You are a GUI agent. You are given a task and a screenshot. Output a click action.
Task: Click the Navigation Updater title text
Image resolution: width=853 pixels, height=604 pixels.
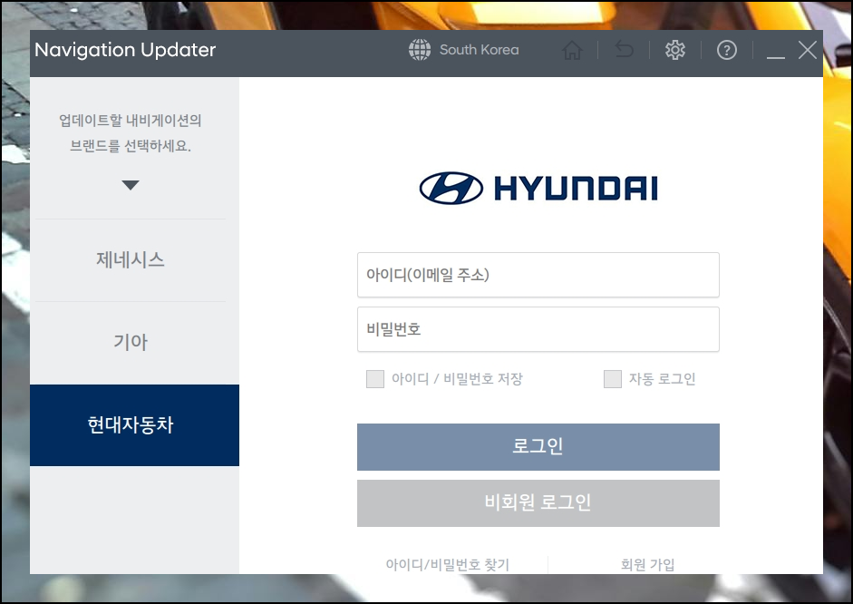(x=125, y=50)
